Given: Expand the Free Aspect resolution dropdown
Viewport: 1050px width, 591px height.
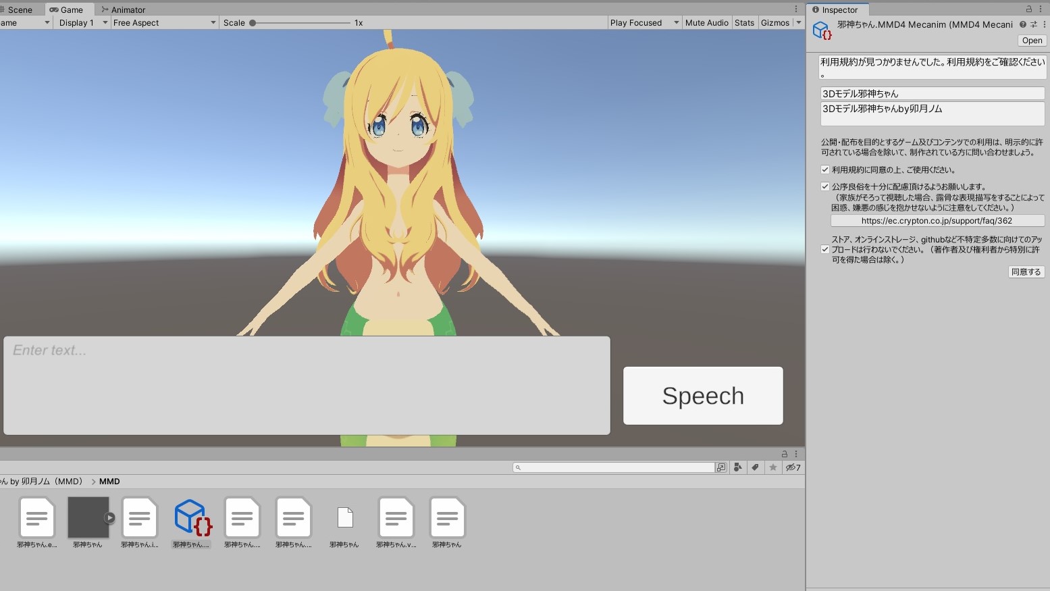Looking at the screenshot, I should pyautogui.click(x=164, y=22).
